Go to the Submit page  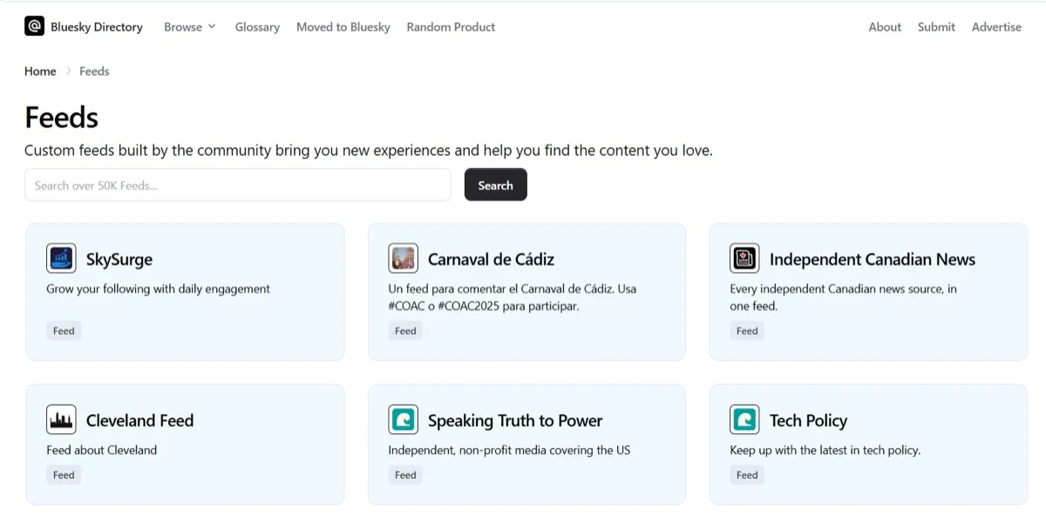[936, 27]
